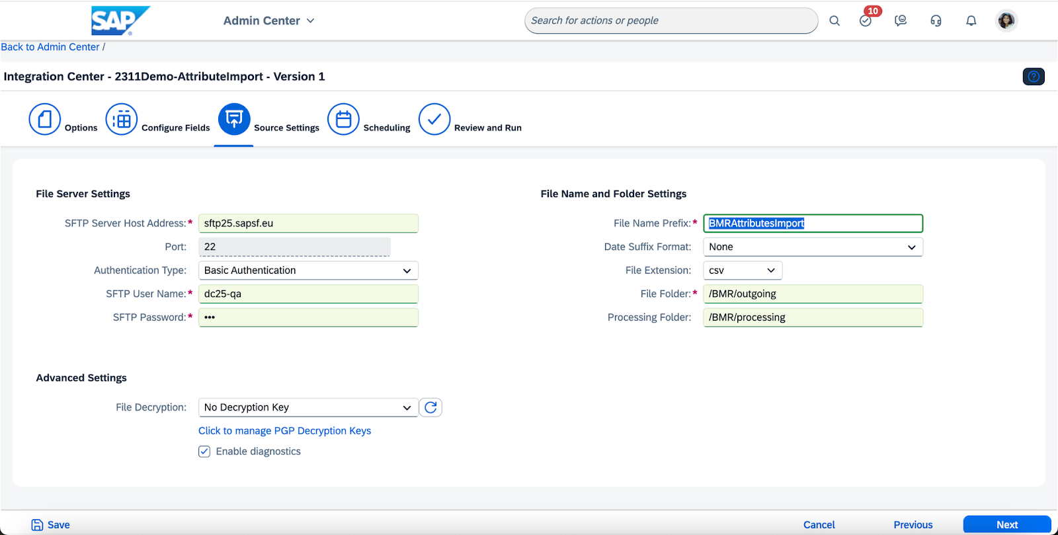This screenshot has width=1058, height=535.
Task: Open the Date Suffix Format dropdown
Action: click(x=813, y=247)
